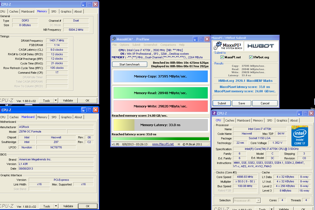Open the File menu in MaxxMEM²

tap(114, 45)
